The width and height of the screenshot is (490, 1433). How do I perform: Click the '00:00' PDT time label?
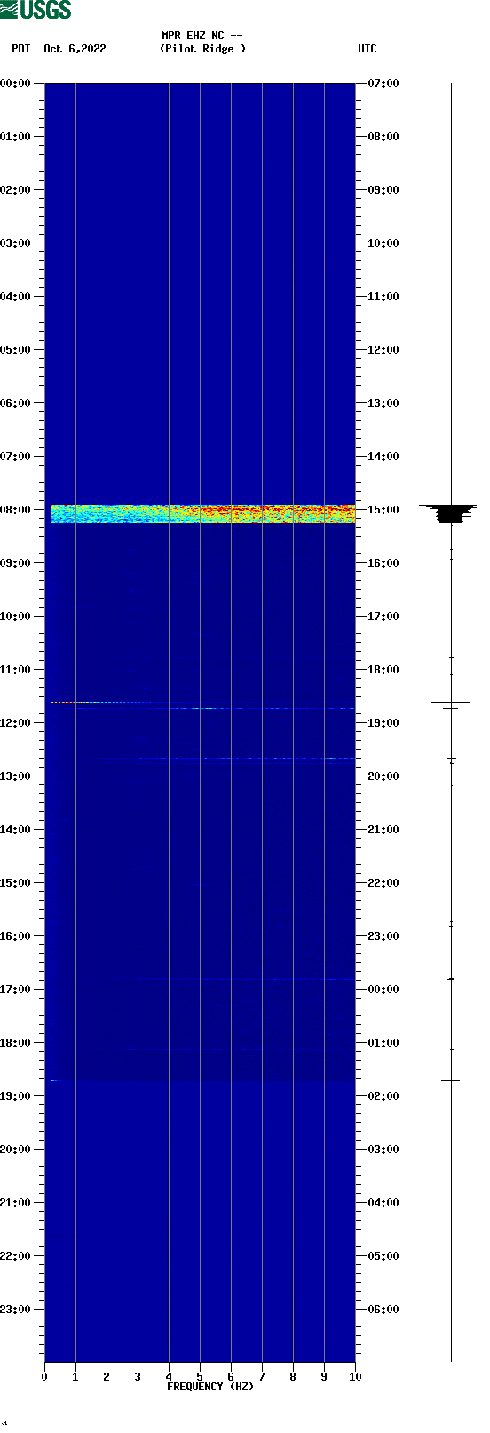coord(15,84)
